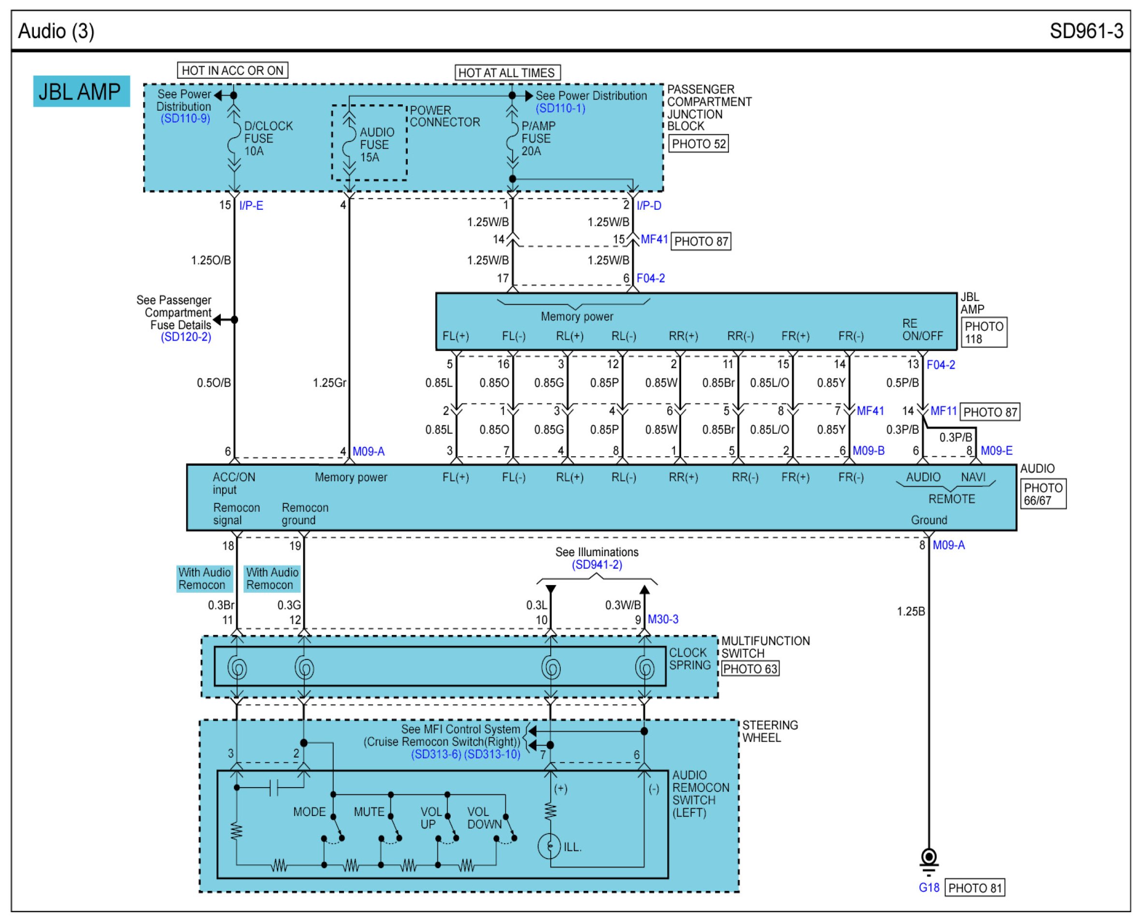
Task: Select the ILL. lamp symbol
Action: tap(550, 846)
